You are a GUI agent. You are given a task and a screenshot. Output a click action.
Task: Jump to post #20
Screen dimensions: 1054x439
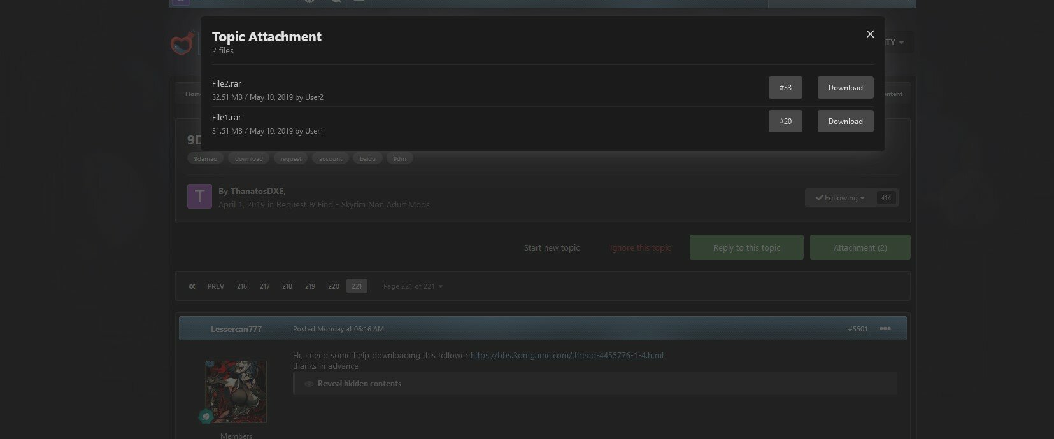pos(785,122)
